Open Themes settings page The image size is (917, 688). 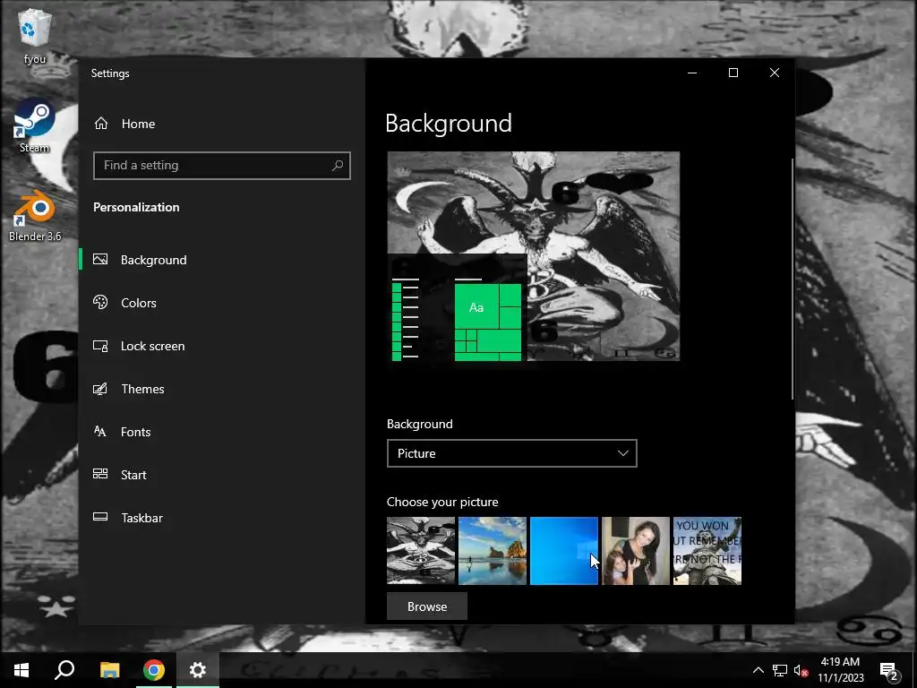[222, 389]
